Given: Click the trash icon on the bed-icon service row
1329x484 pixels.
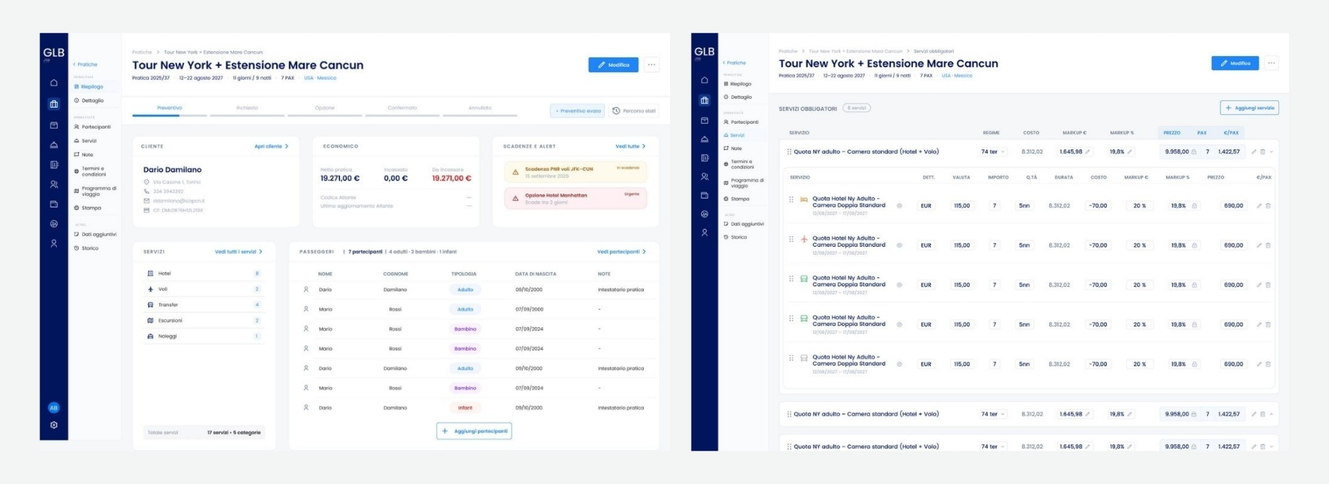Looking at the screenshot, I should coord(1268,206).
